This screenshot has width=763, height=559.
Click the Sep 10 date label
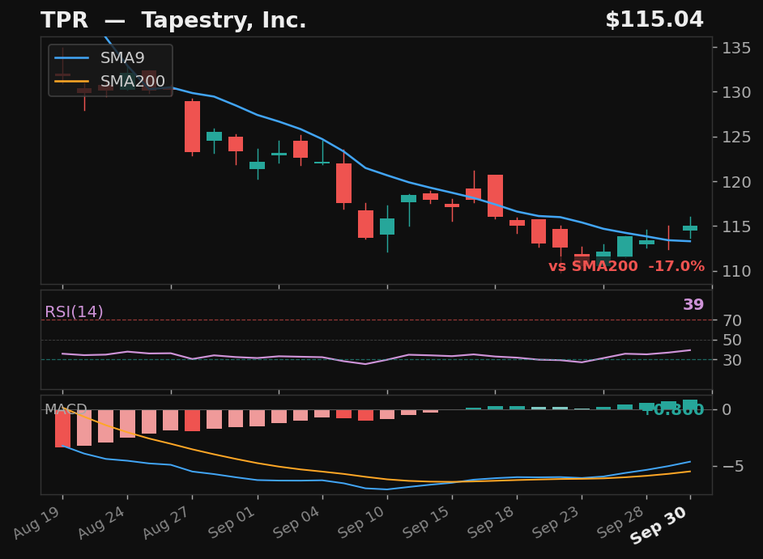[x=361, y=523]
